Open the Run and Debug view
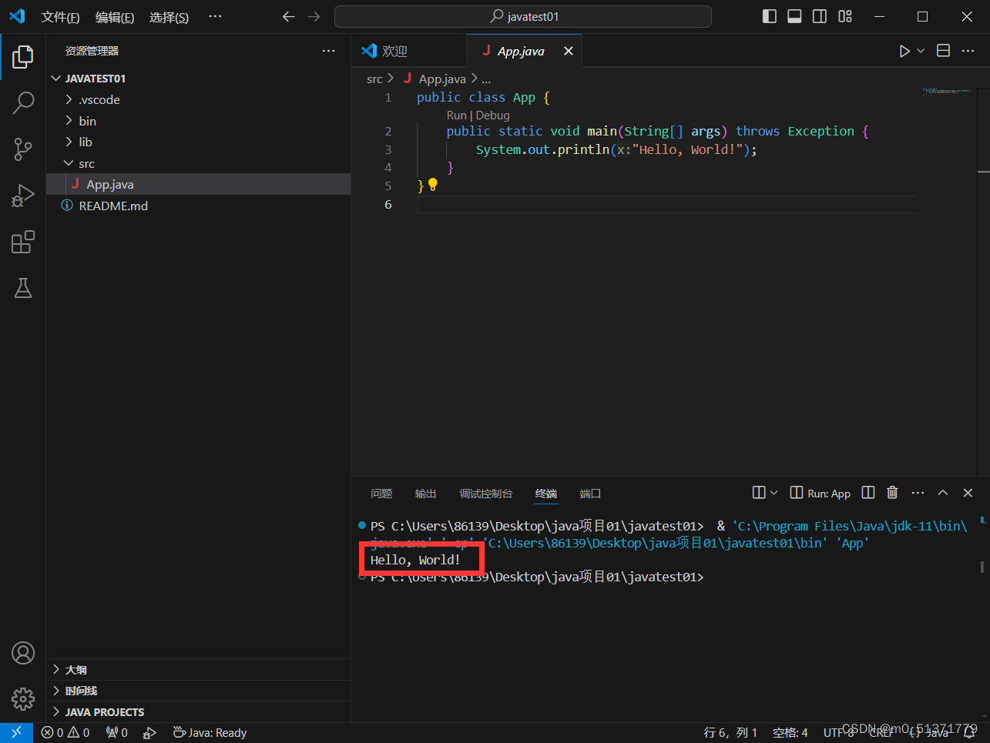This screenshot has height=743, width=990. point(23,196)
